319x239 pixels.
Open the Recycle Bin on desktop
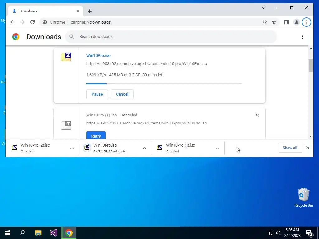point(303,197)
